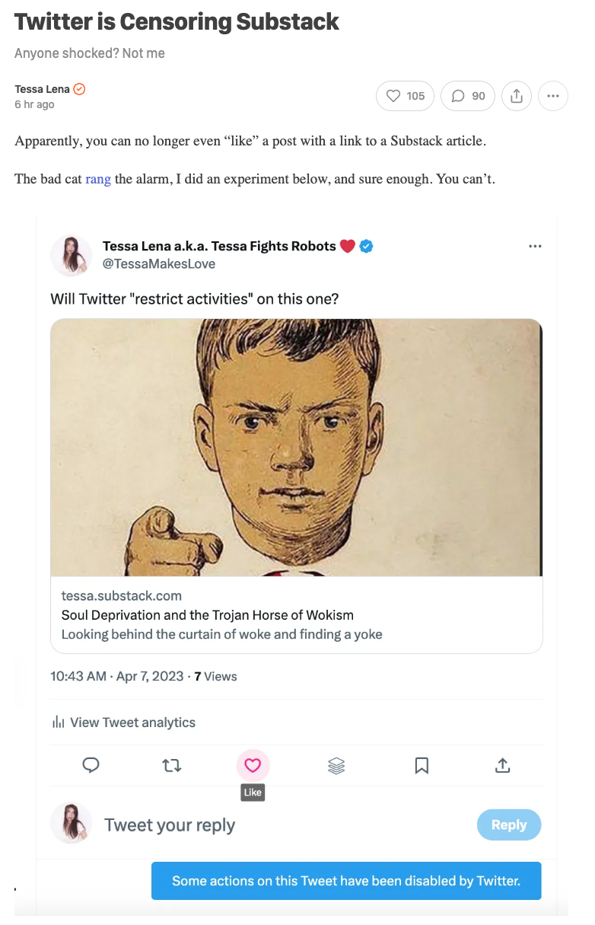Share the Substack post via share icon
The width and height of the screenshot is (595, 925).
tap(517, 96)
